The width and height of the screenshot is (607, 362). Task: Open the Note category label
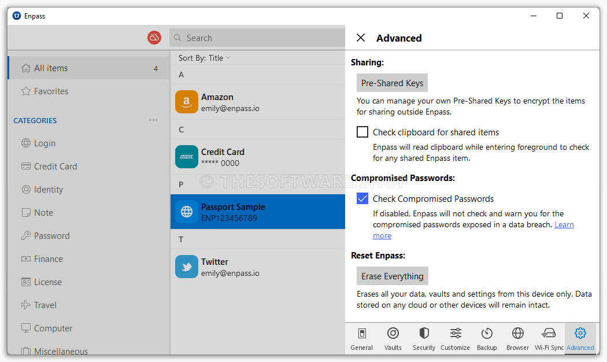[43, 213]
